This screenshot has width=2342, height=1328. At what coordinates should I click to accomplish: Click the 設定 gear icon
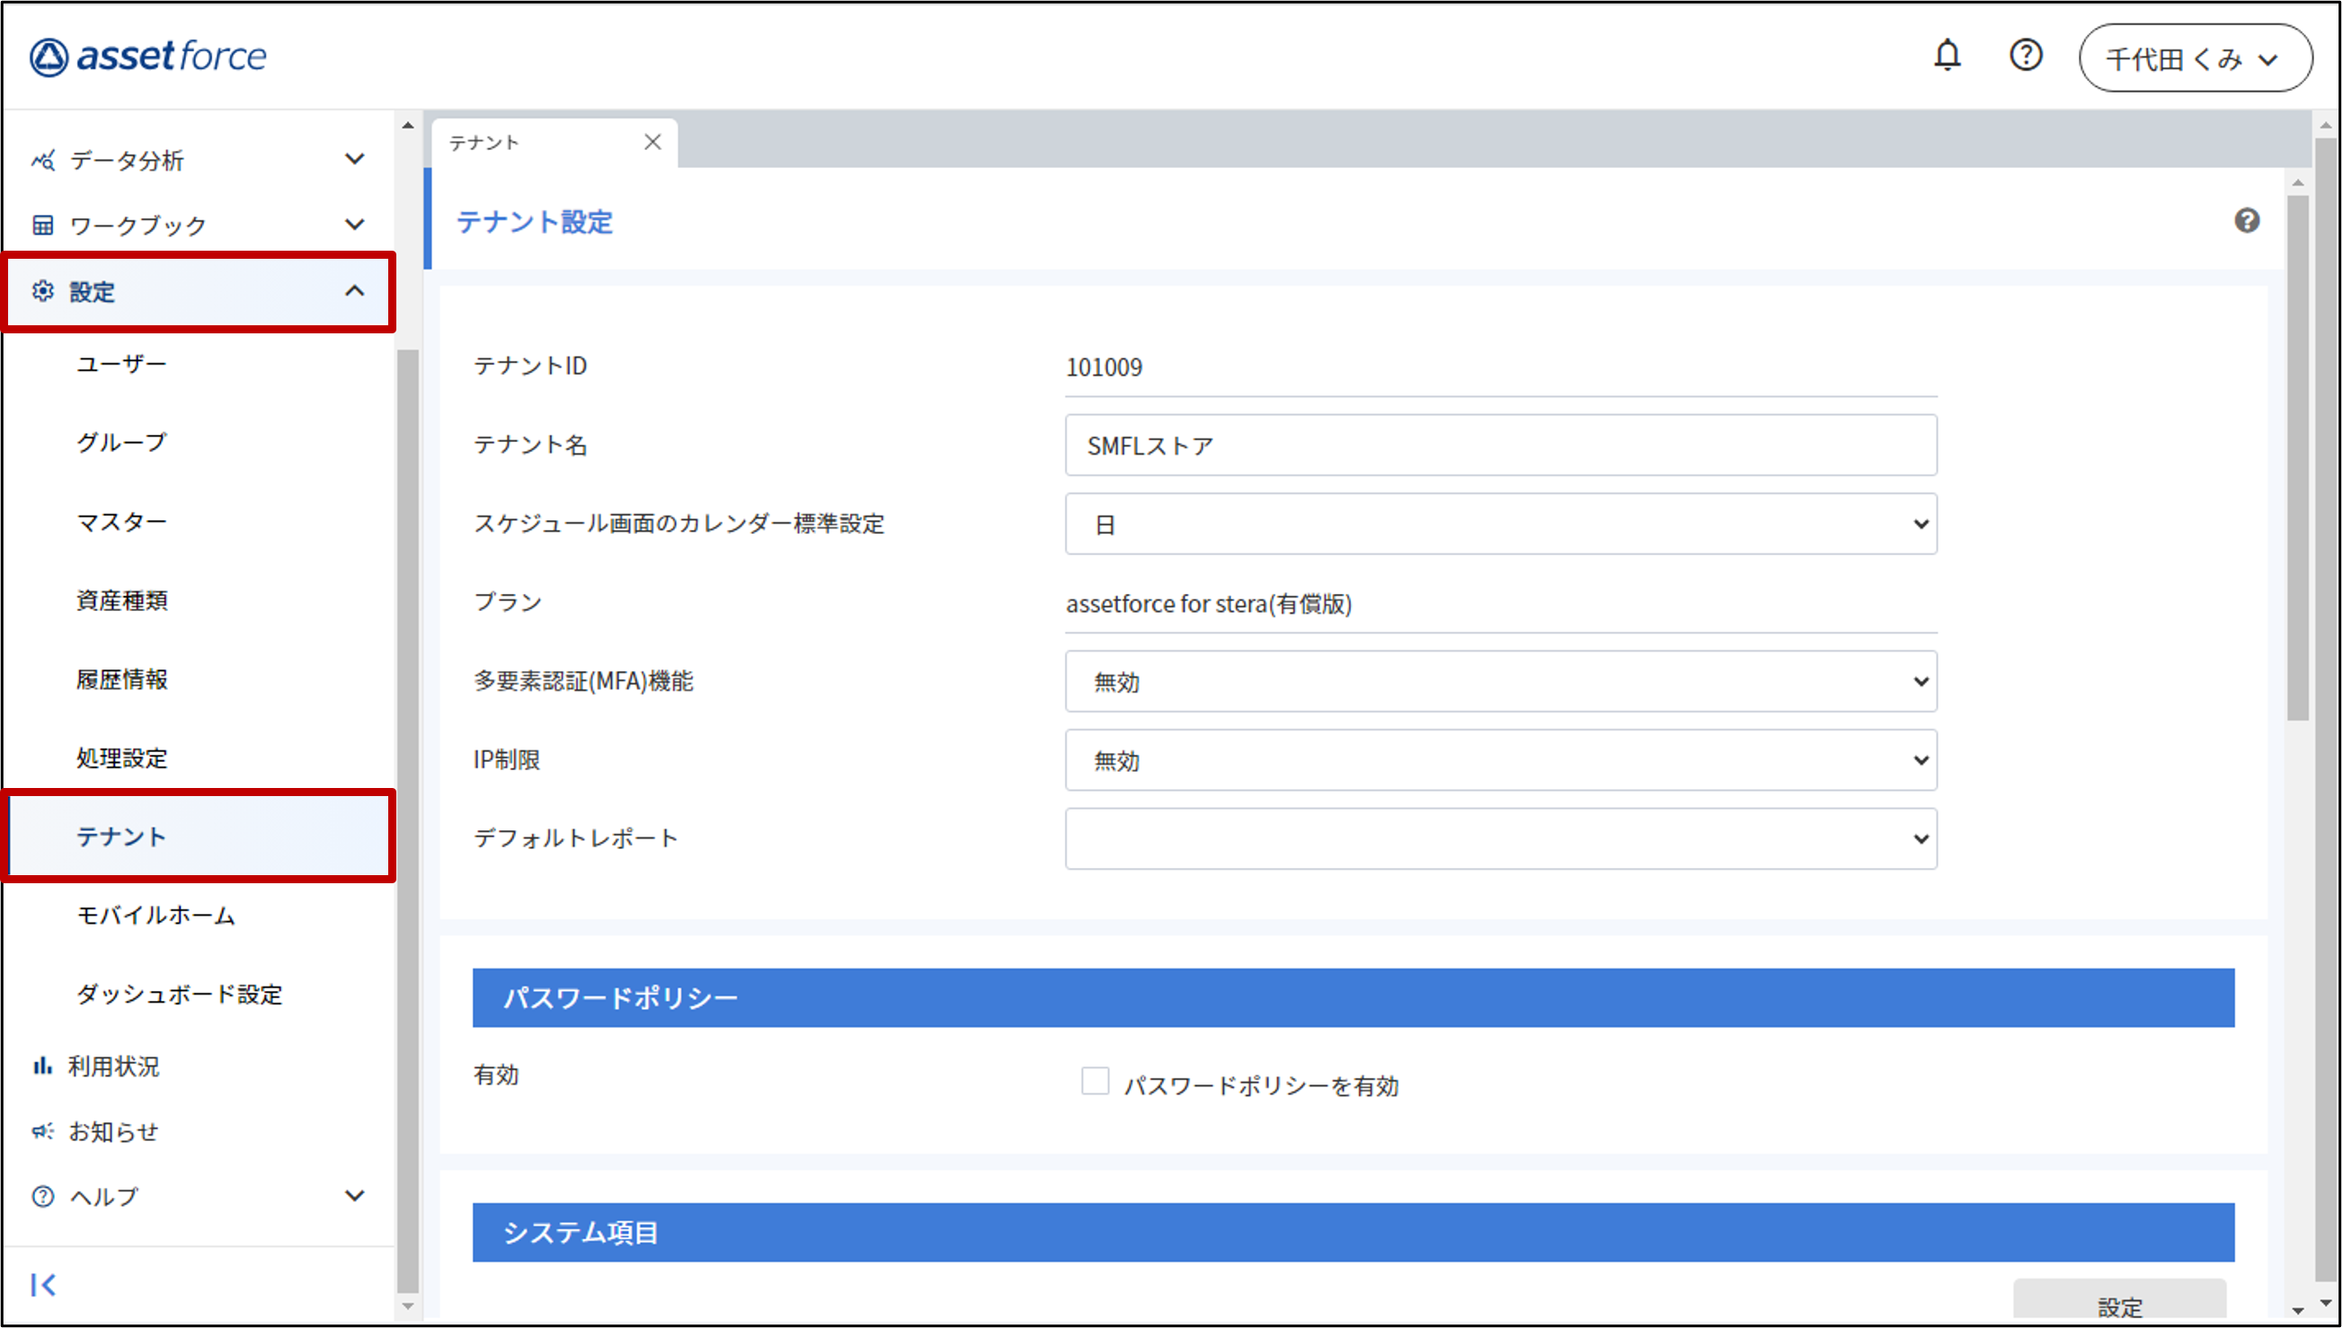click(x=42, y=291)
